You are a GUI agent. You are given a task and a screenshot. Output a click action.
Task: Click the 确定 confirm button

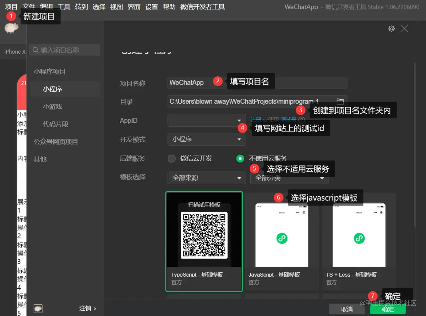(388, 309)
